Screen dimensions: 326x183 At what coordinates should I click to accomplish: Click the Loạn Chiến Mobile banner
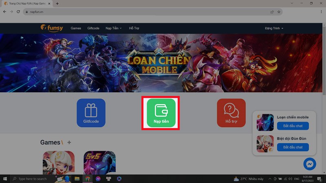click(x=161, y=63)
